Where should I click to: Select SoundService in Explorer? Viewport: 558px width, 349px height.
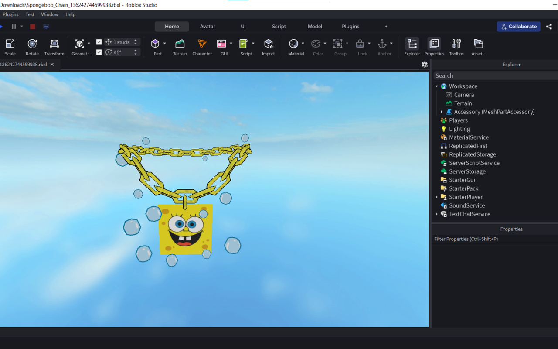(467, 205)
